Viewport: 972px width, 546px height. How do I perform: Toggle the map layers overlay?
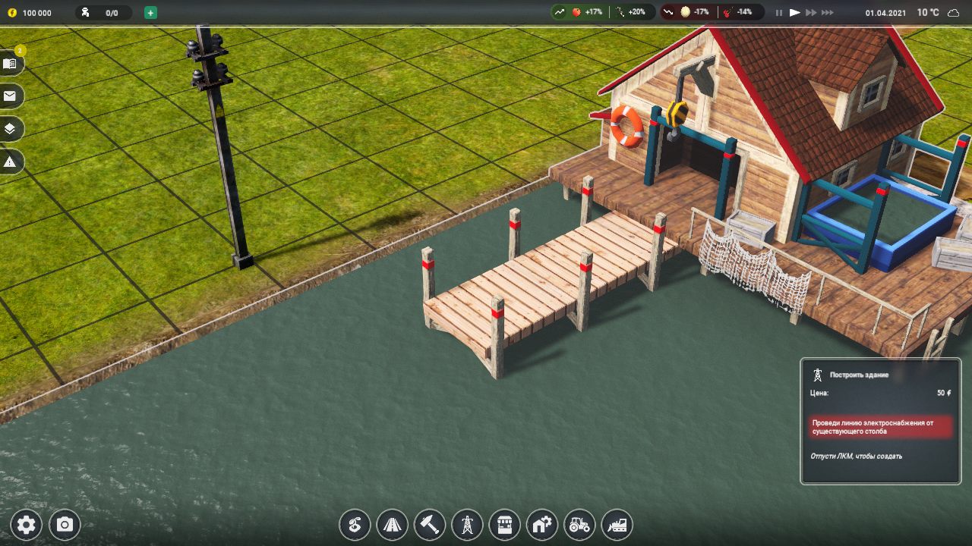[x=10, y=129]
